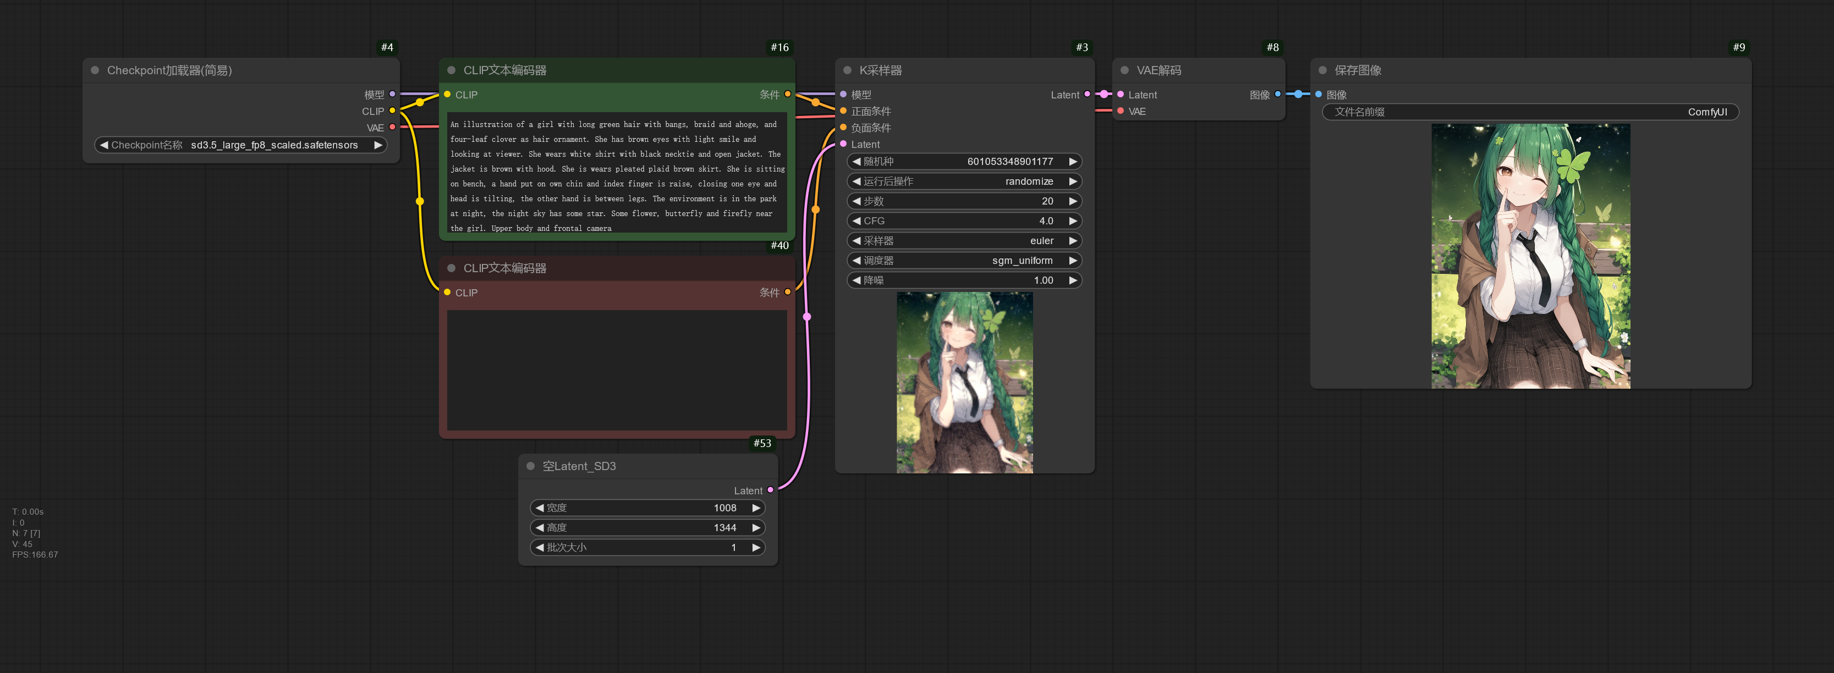Open the 采样器 euler selection arrow

tap(1074, 240)
